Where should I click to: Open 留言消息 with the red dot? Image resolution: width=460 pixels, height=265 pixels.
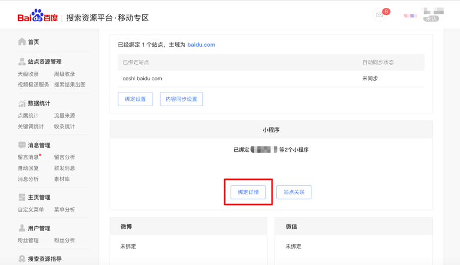pyautogui.click(x=28, y=157)
